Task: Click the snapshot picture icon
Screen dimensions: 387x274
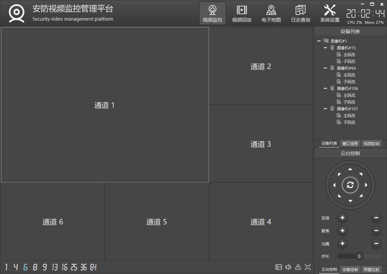Action: [279, 267]
